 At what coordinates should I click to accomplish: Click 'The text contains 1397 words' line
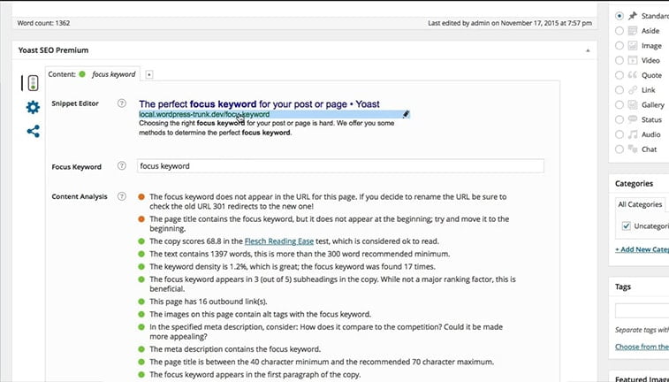[x=300, y=254]
